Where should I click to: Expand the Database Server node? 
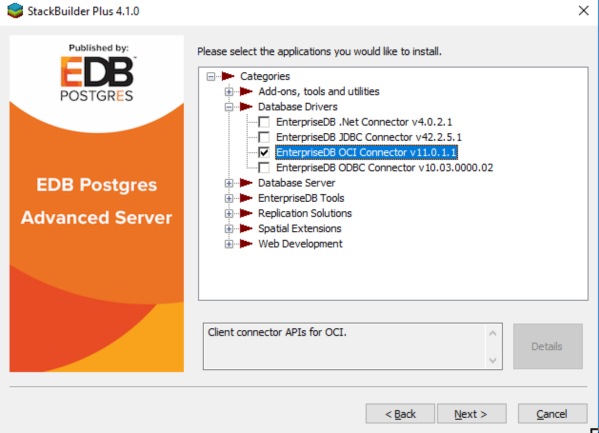click(229, 183)
